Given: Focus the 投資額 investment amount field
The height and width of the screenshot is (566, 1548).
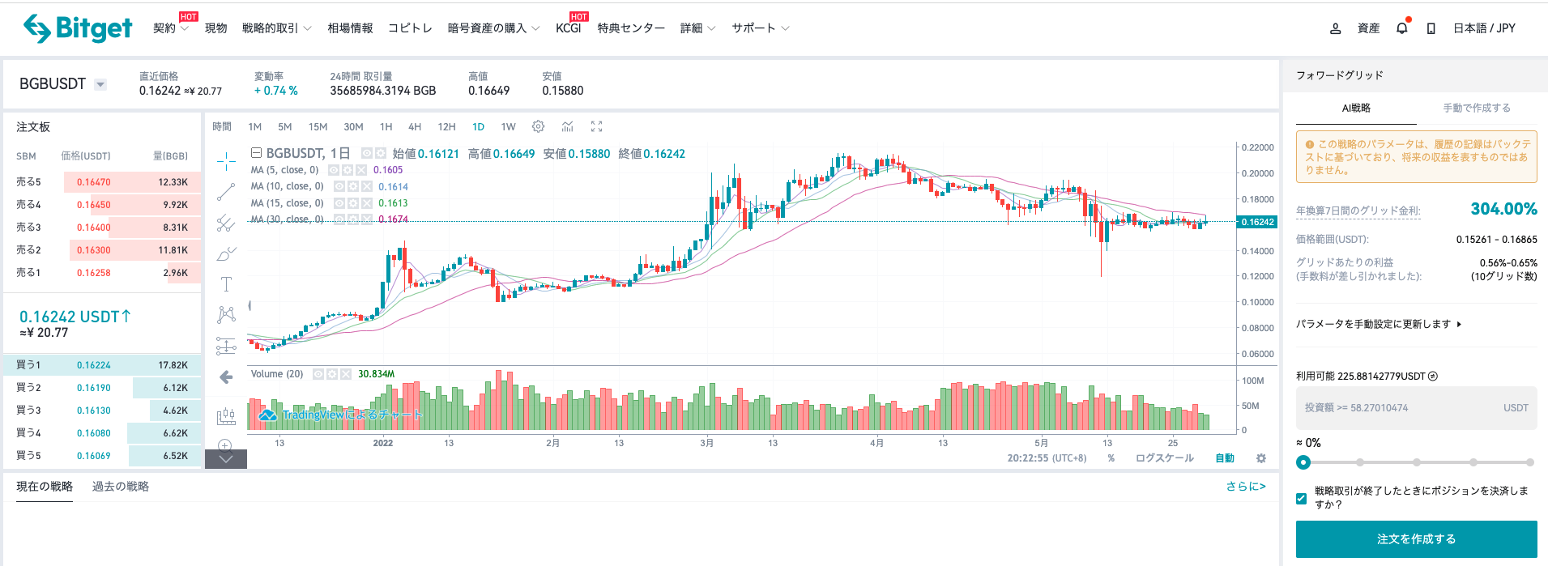Looking at the screenshot, I should [x=1401, y=408].
